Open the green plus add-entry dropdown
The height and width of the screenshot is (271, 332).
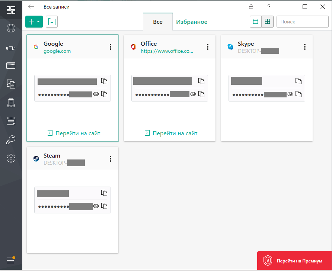point(34,22)
